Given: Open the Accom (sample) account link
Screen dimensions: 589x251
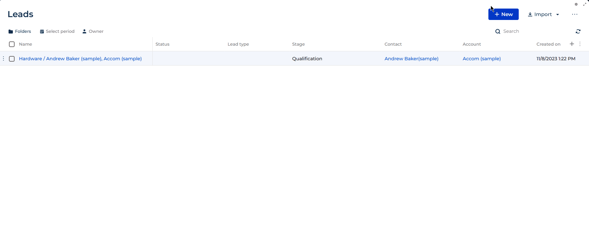Looking at the screenshot, I should (x=482, y=58).
